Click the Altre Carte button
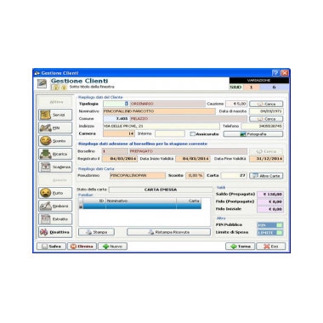 click(266, 176)
